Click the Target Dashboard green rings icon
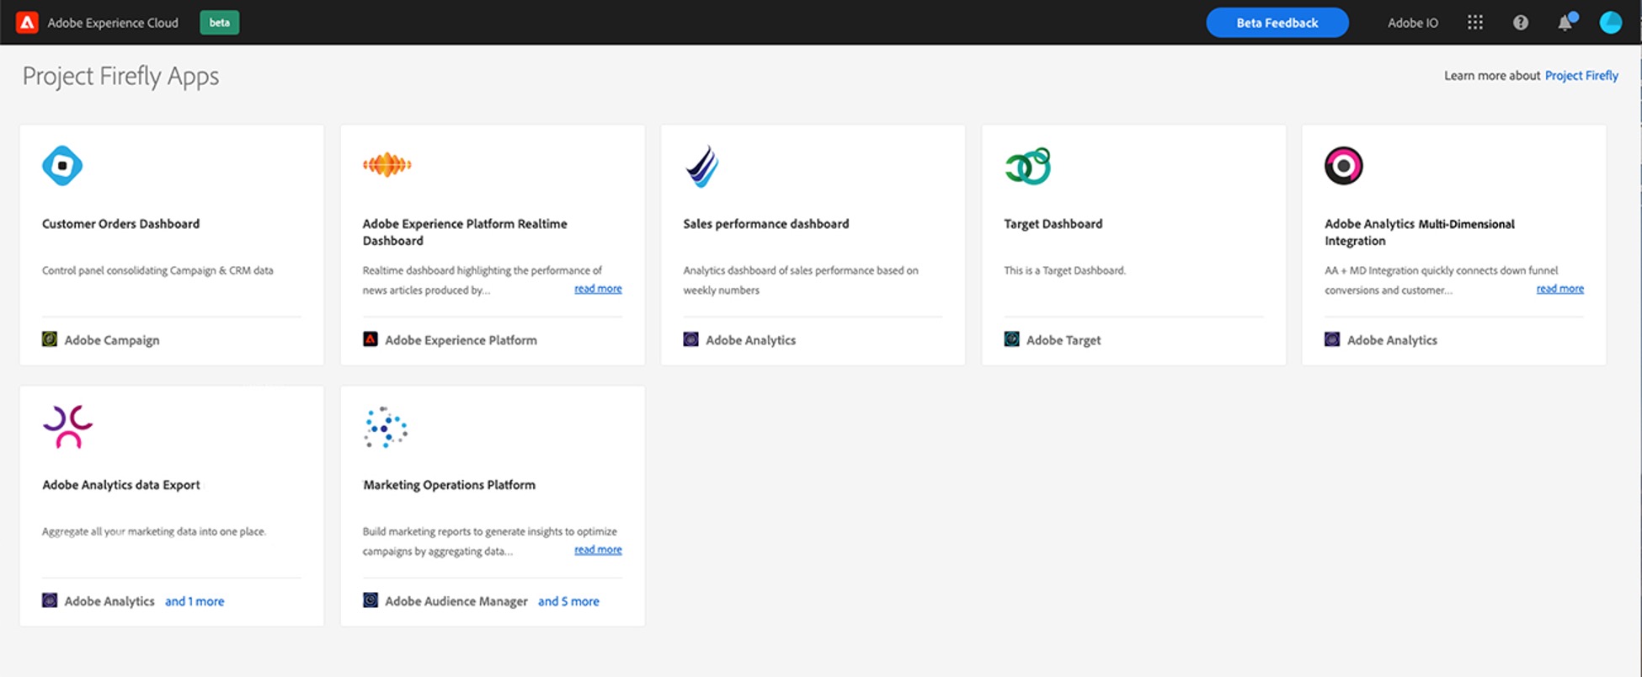Screen dimensions: 1642x677 [1028, 166]
